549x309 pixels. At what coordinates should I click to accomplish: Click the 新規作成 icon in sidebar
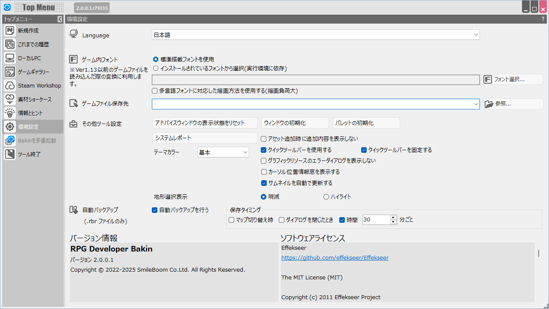pyautogui.click(x=10, y=30)
